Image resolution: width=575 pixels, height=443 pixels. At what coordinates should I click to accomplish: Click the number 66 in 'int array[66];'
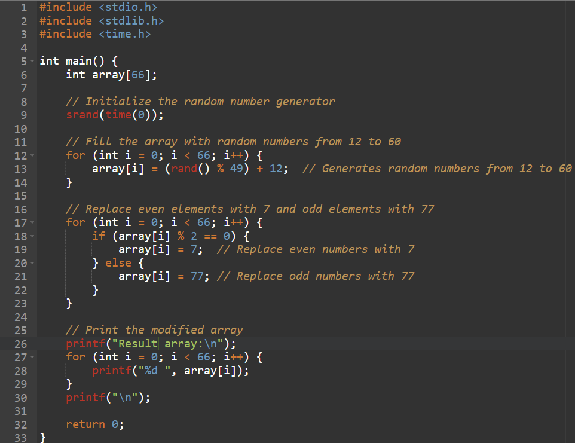pos(138,75)
